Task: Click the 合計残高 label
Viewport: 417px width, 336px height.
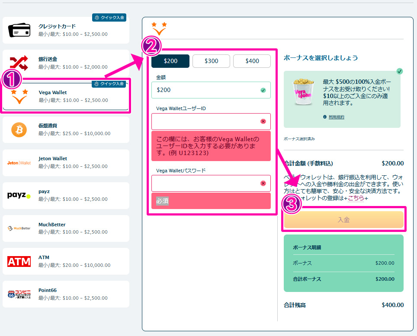Action: tap(295, 305)
